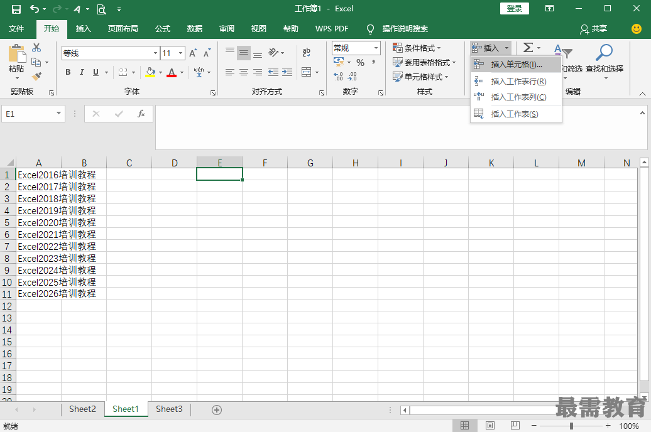Image resolution: width=651 pixels, height=432 pixels.
Task: Switch to the 页面布局 tab
Action: pyautogui.click(x=123, y=29)
